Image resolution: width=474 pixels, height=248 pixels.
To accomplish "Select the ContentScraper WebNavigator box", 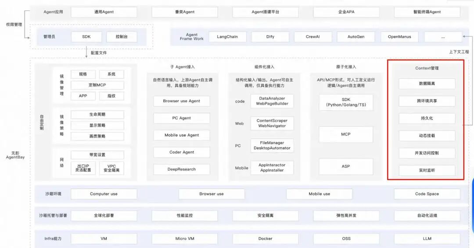I will (x=272, y=123).
